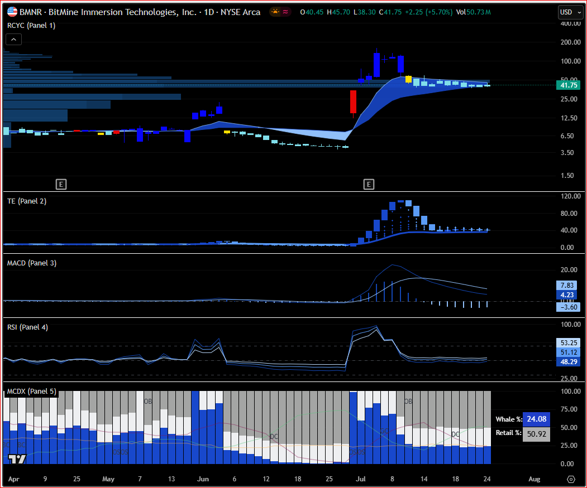Click the MACD 4.23 value label
This screenshot has height=488, width=587.
(x=567, y=295)
